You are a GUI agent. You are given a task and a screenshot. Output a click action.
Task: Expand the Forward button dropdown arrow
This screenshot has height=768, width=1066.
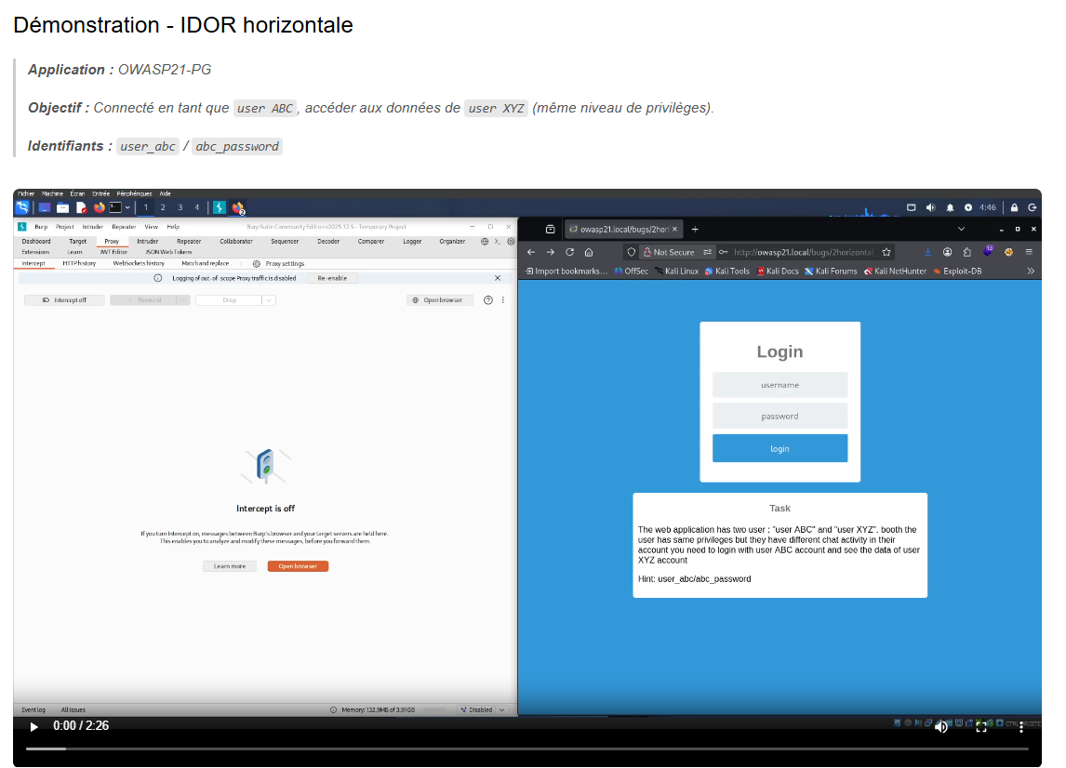183,299
